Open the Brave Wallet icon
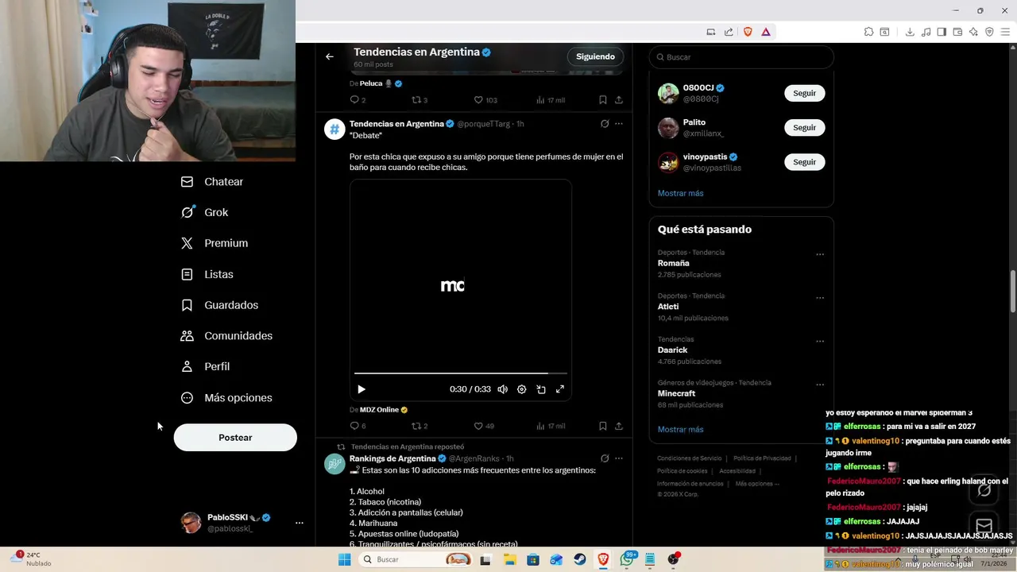 tap(957, 32)
